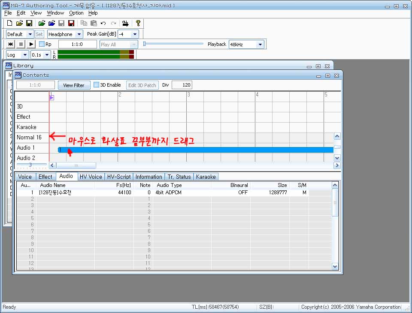Open the File menu
This screenshot has height=313, width=412.
8,13
